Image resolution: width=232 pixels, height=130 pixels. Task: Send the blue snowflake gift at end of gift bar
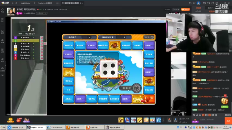(158, 120)
